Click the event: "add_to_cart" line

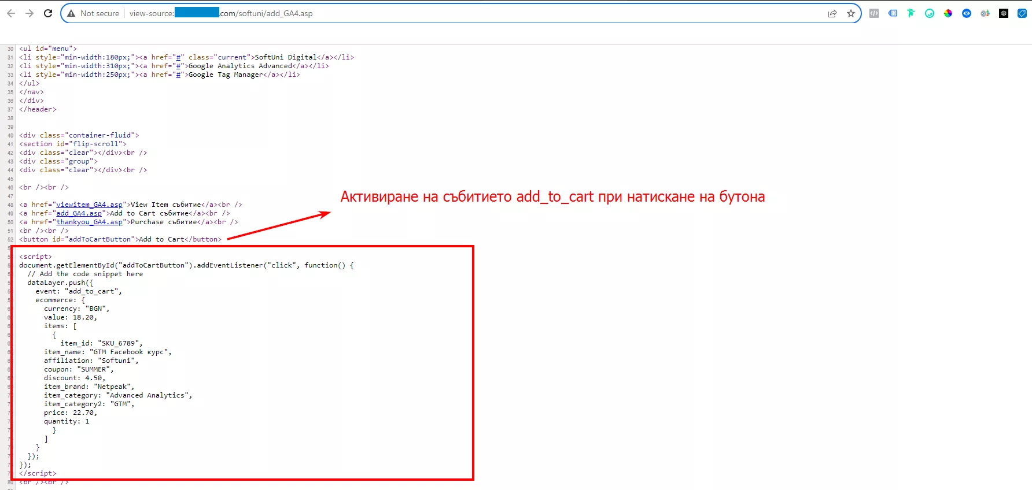coord(79,291)
